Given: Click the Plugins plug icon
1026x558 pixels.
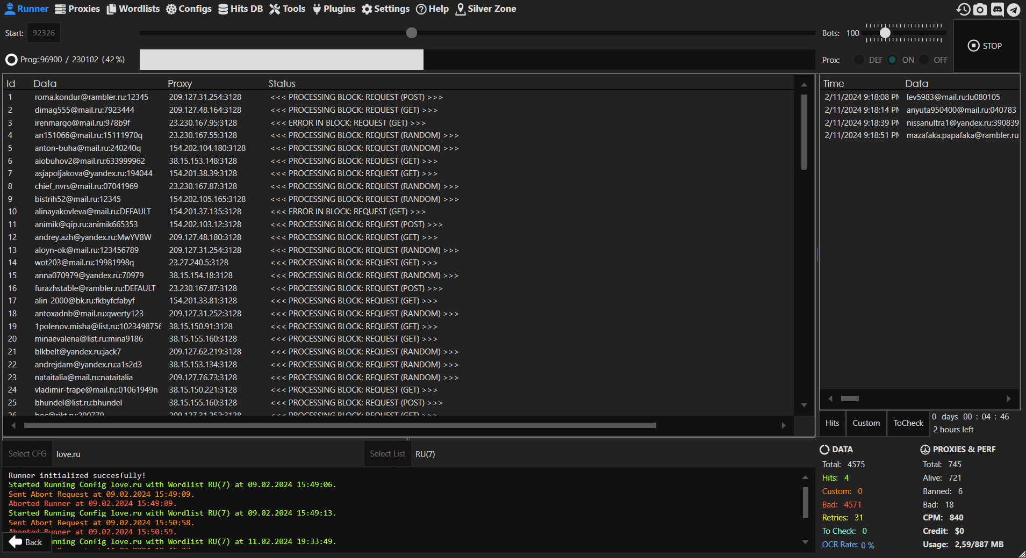Looking at the screenshot, I should pos(317,9).
